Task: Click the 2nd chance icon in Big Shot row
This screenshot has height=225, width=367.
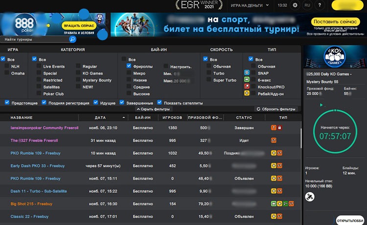Action: pyautogui.click(x=285, y=204)
